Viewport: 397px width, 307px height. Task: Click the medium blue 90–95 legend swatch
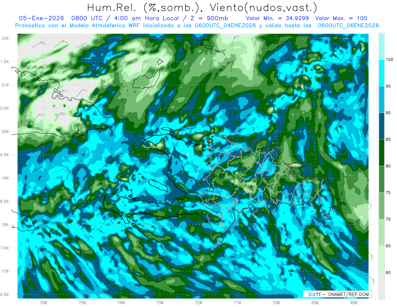tap(381, 100)
